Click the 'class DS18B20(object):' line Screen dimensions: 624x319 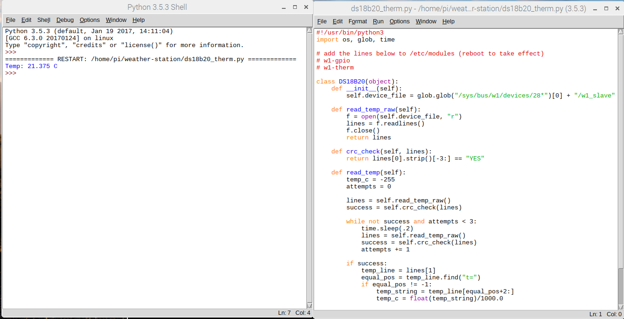coord(358,82)
